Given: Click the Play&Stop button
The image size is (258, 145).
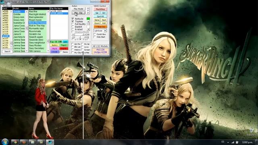Looking at the screenshot, I should pyautogui.click(x=100, y=9).
